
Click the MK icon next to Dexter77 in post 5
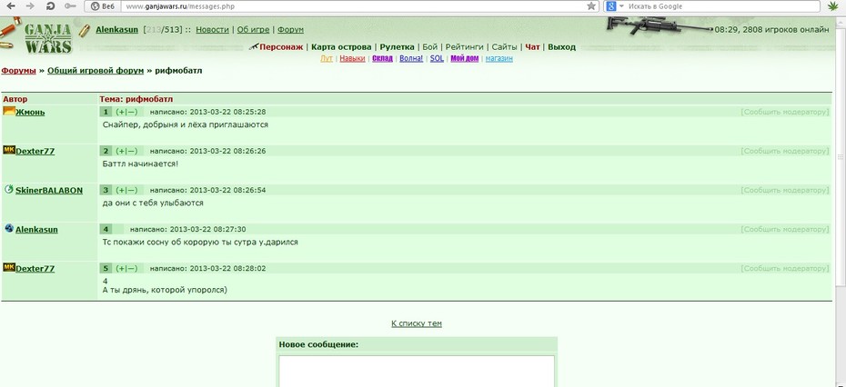[x=8, y=267]
